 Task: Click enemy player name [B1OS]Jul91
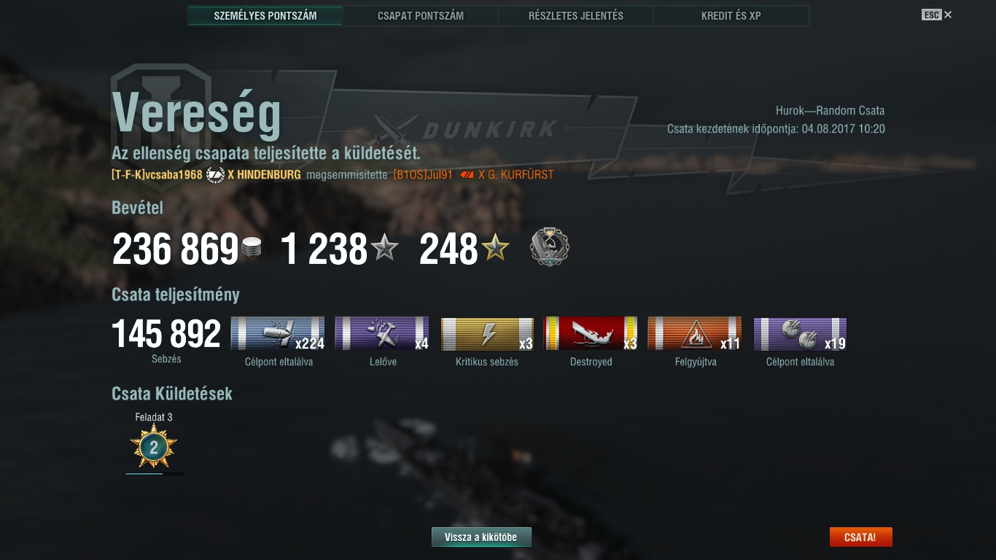(x=423, y=175)
